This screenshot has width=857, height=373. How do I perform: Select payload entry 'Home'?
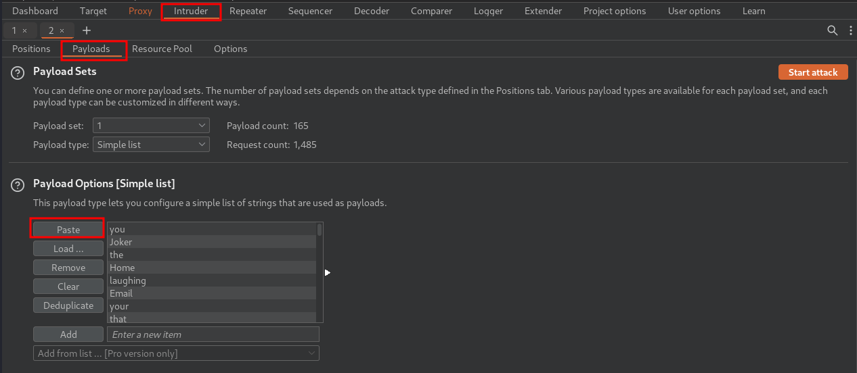pos(212,268)
